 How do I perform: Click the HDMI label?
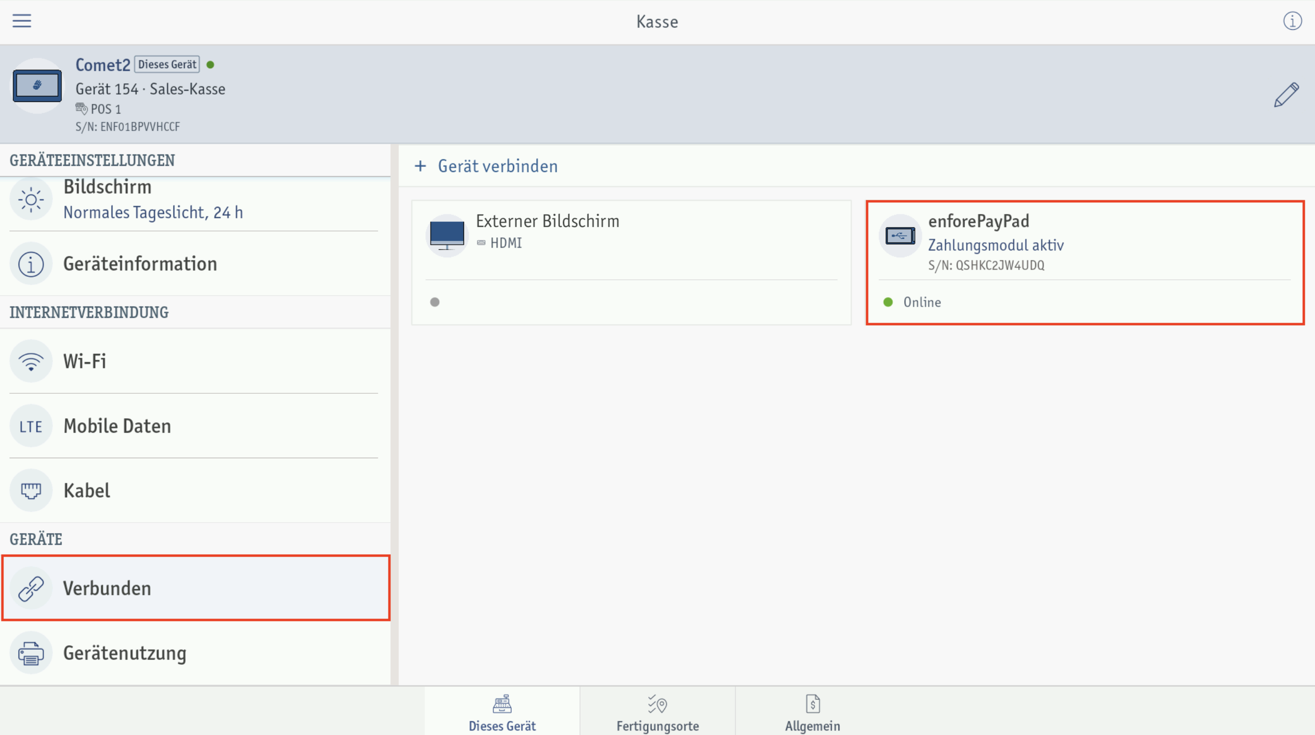pos(506,243)
